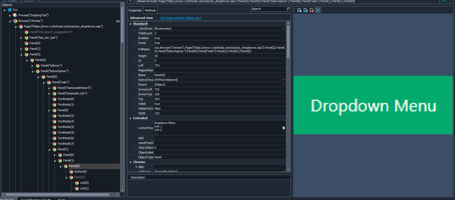Open the contentText value viewer icon
This screenshot has height=200, width=455.
[x=284, y=128]
